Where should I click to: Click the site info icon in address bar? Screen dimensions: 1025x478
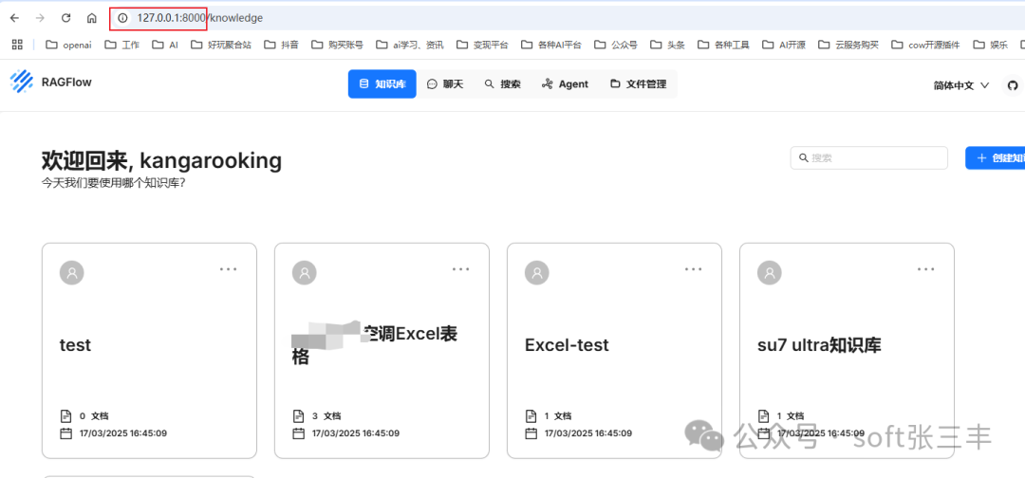tap(122, 18)
